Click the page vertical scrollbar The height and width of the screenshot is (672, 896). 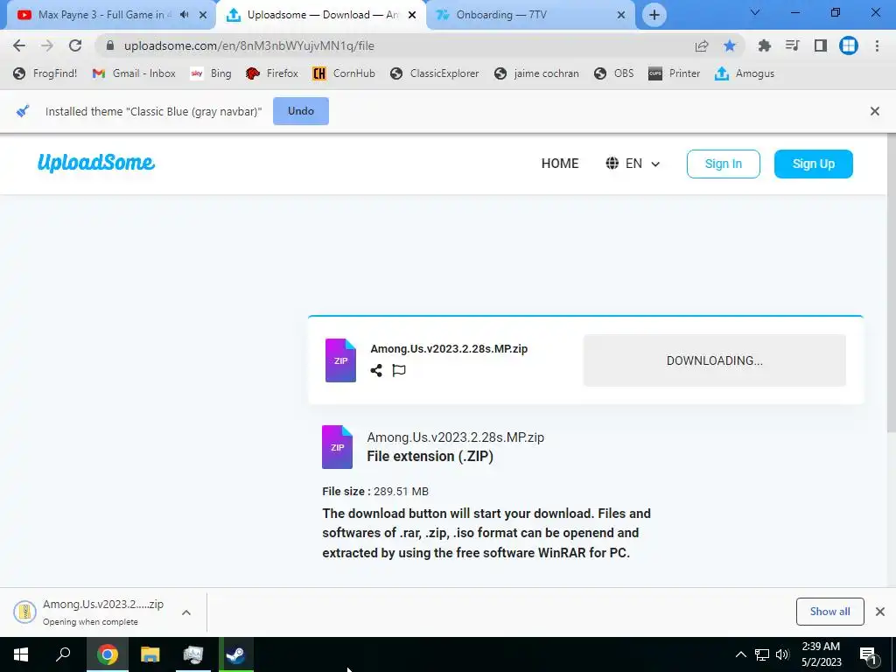(x=891, y=283)
